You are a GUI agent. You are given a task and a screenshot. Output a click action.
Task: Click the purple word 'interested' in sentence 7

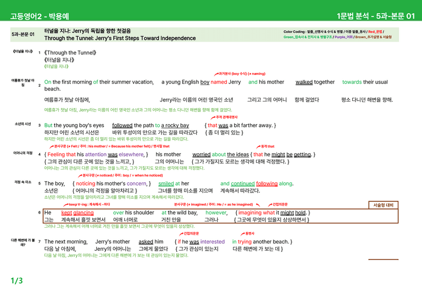pos(213,241)
